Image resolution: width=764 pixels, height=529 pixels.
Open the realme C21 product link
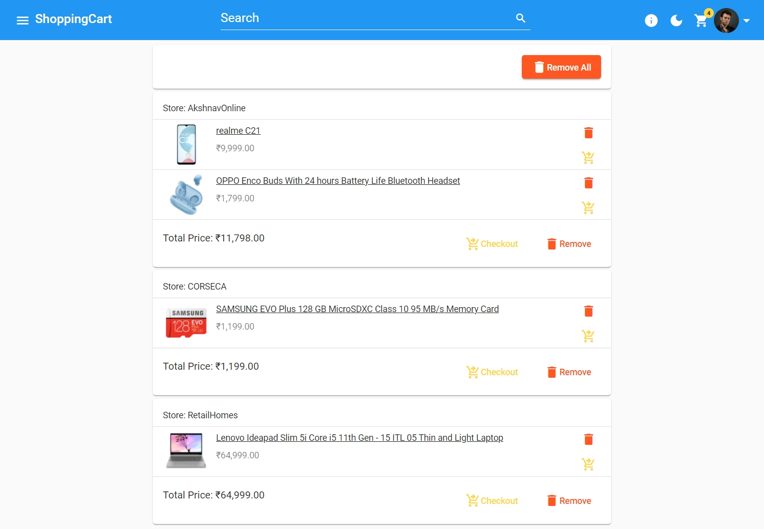tap(238, 131)
